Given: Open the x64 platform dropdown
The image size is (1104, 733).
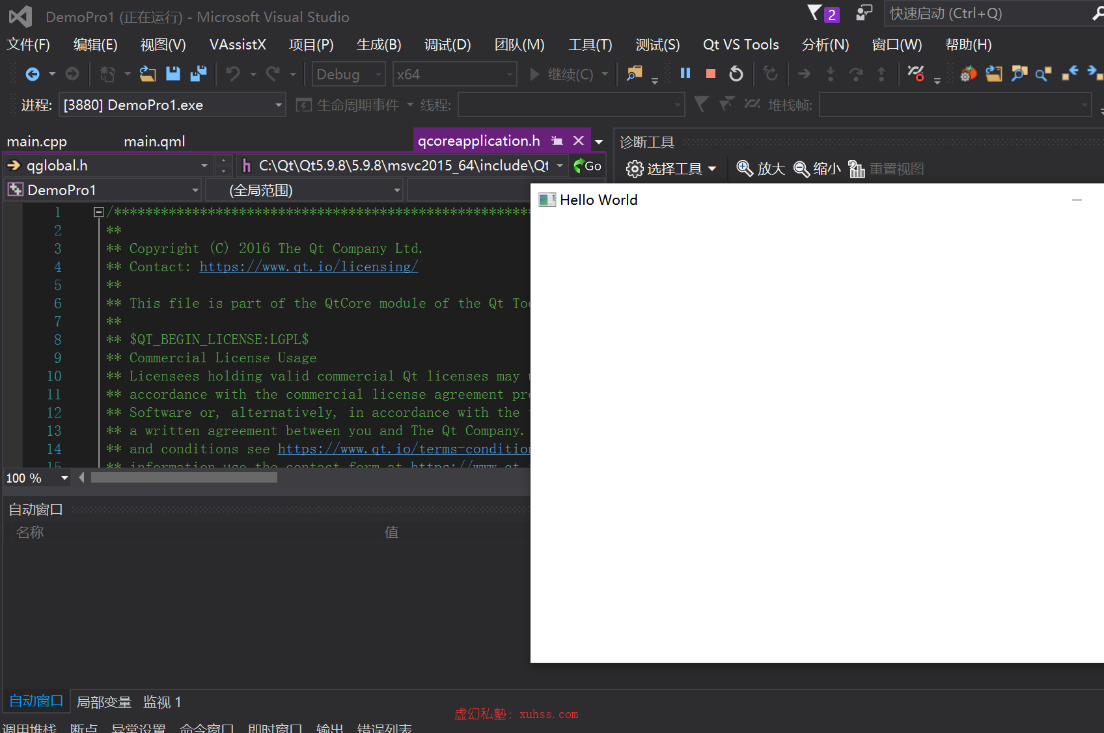Looking at the screenshot, I should point(454,74).
